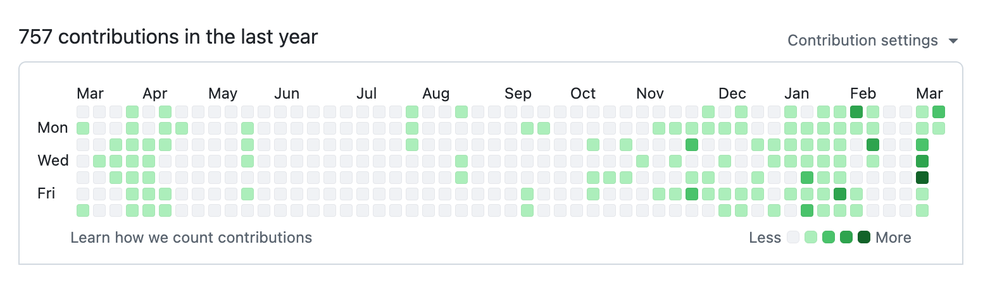Click the darkest green legend swatch beside More

[864, 238]
